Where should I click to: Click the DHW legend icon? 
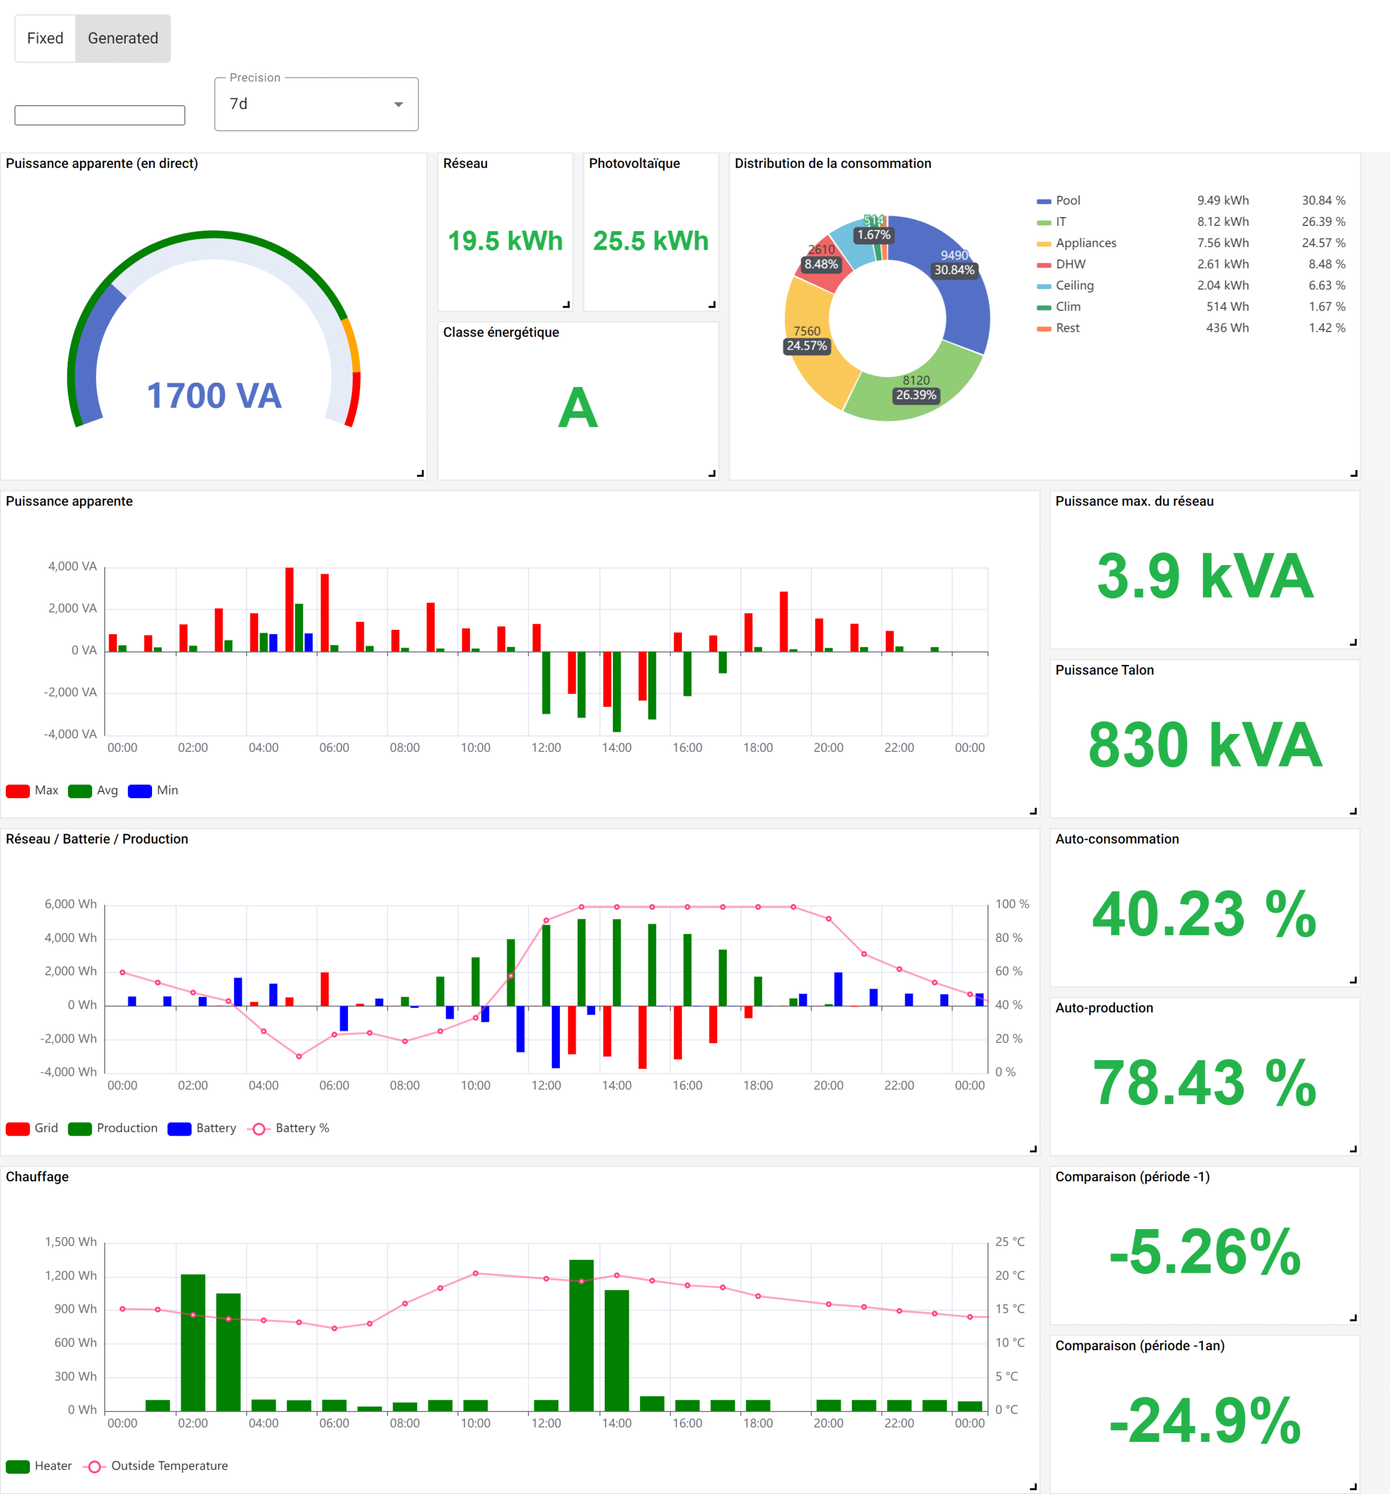pyautogui.click(x=1044, y=264)
